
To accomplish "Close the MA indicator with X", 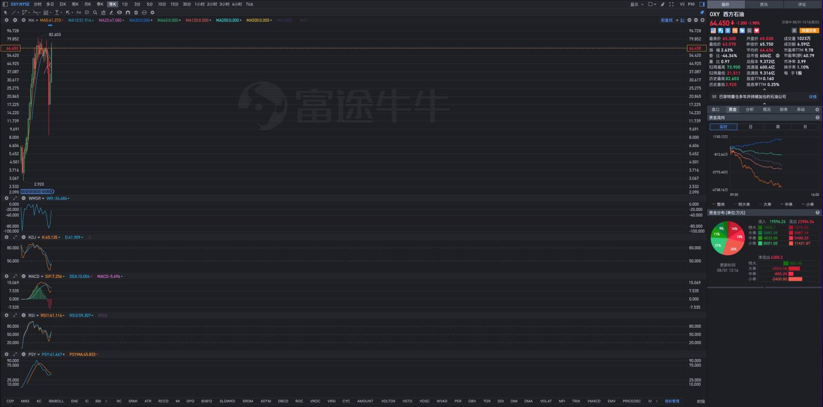I will [24, 20].
